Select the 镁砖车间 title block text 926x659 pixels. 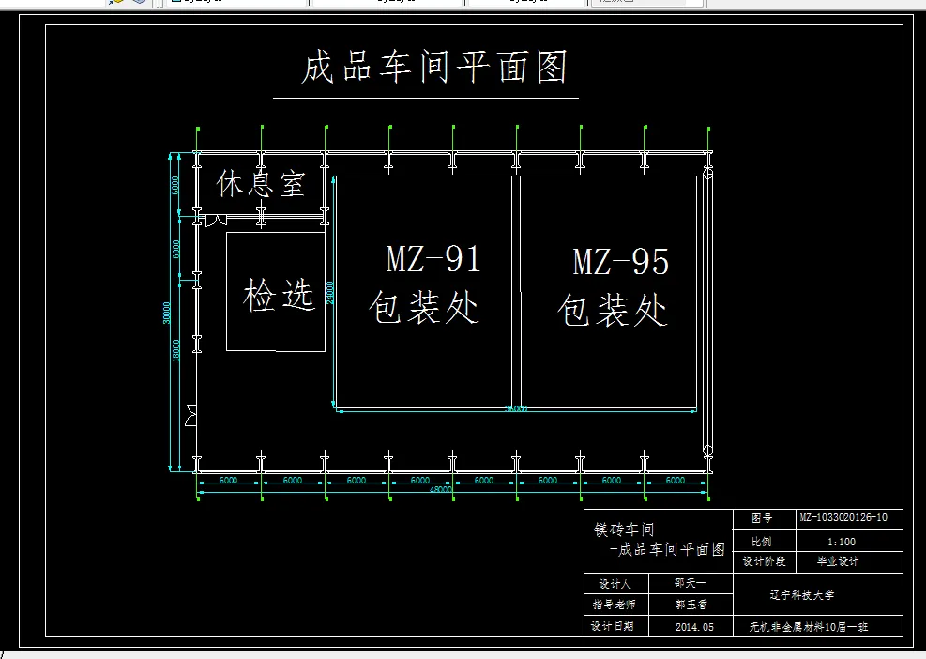(624, 529)
